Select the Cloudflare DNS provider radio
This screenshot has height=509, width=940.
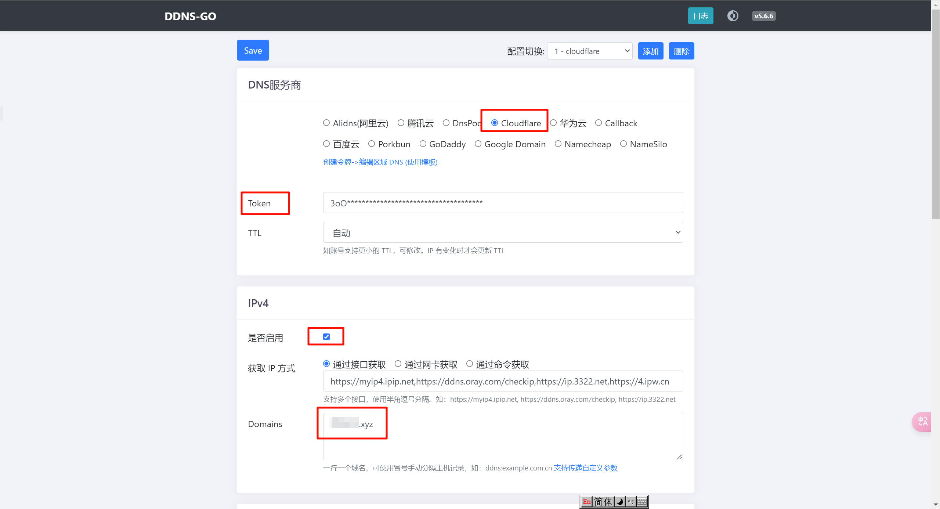(495, 123)
